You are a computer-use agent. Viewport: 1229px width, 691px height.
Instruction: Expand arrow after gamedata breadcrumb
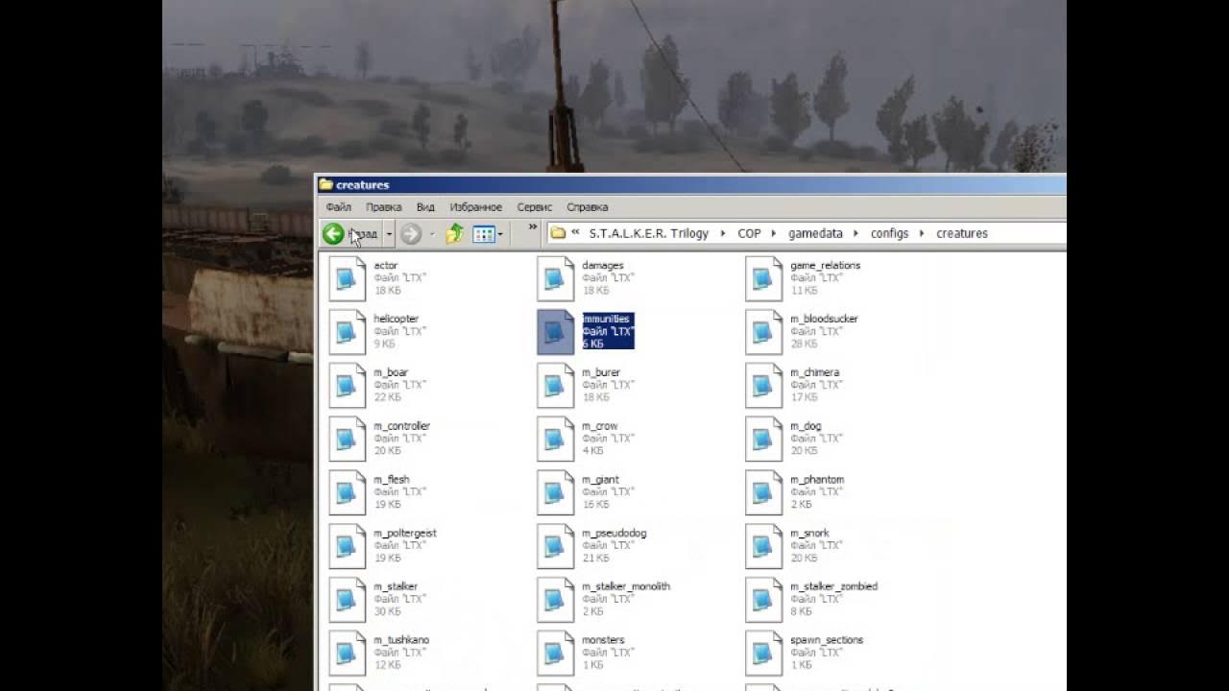[856, 233]
